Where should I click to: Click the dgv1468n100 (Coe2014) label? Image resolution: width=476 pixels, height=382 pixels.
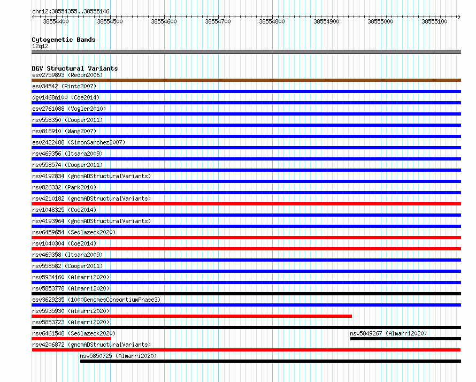click(x=66, y=97)
